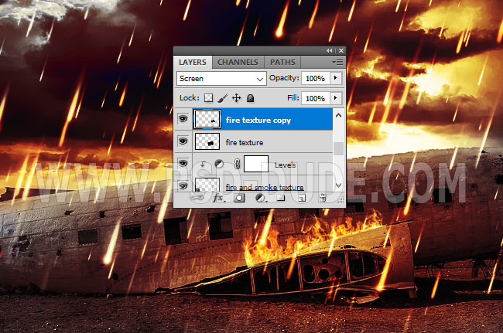Click Levels mask link chain
503x333 pixels.
pyautogui.click(x=238, y=165)
